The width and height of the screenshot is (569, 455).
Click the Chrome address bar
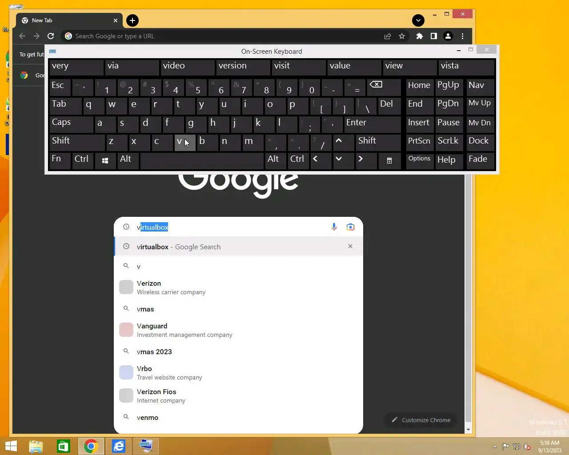[227, 36]
